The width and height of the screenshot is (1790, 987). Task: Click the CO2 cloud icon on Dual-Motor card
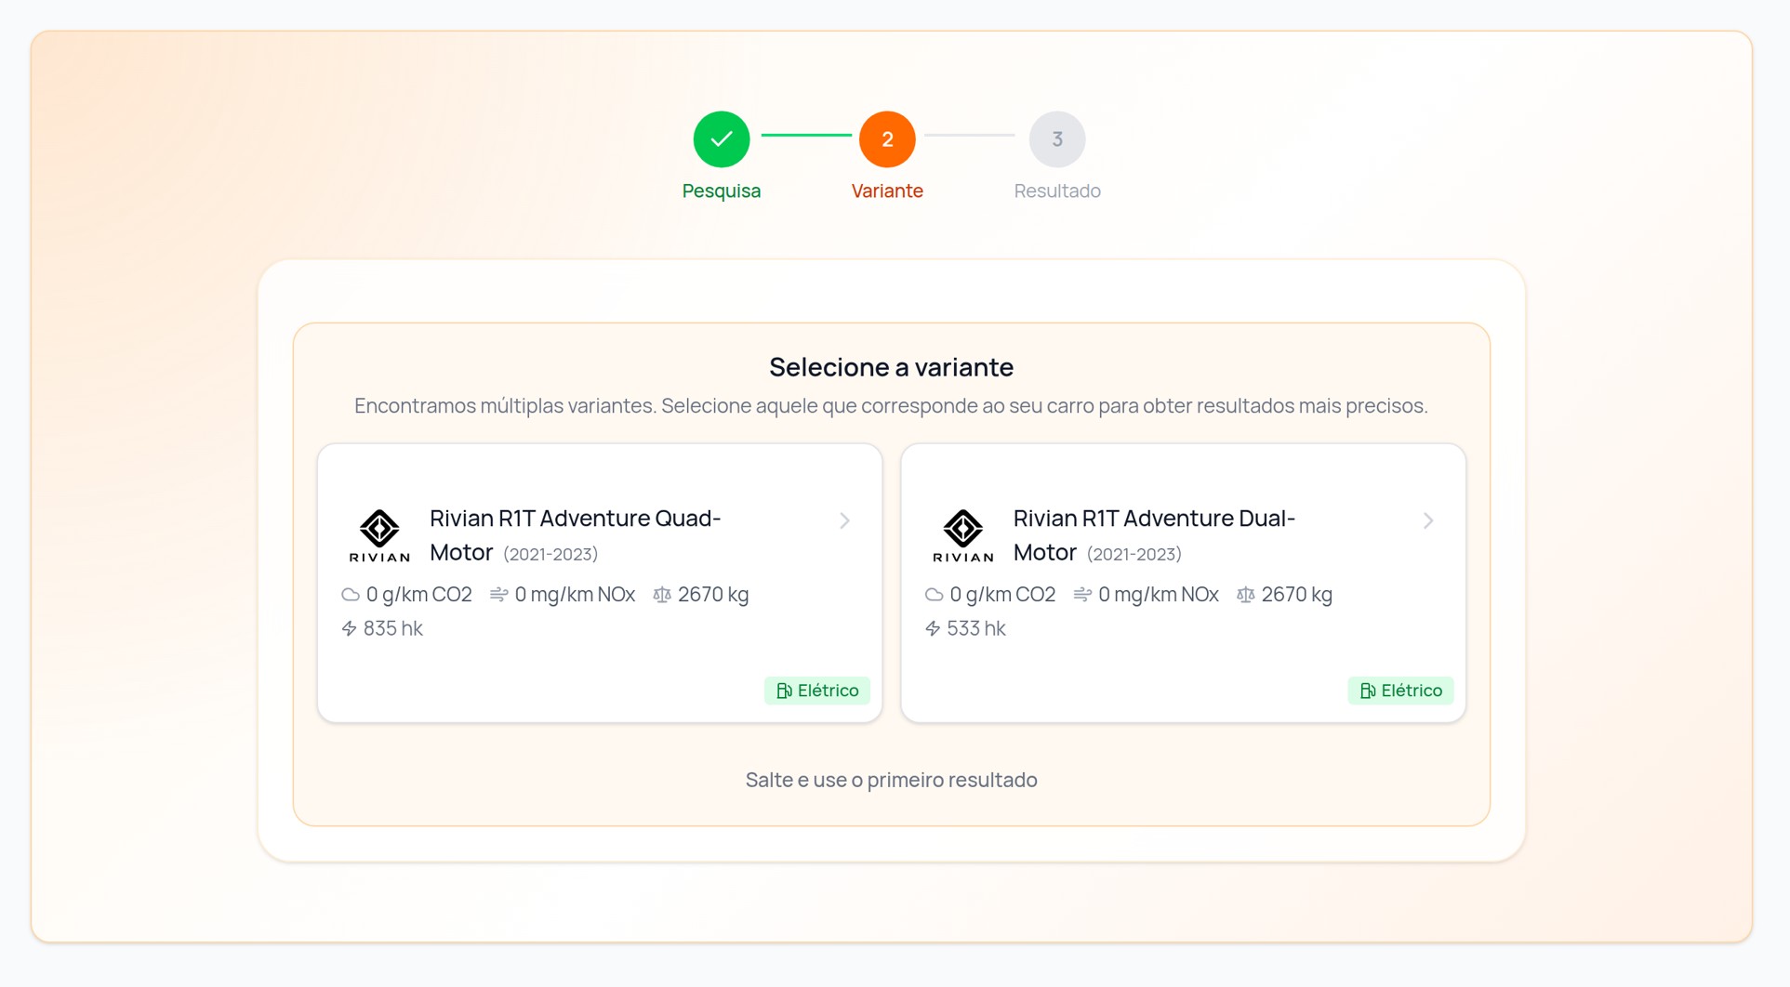pos(935,595)
